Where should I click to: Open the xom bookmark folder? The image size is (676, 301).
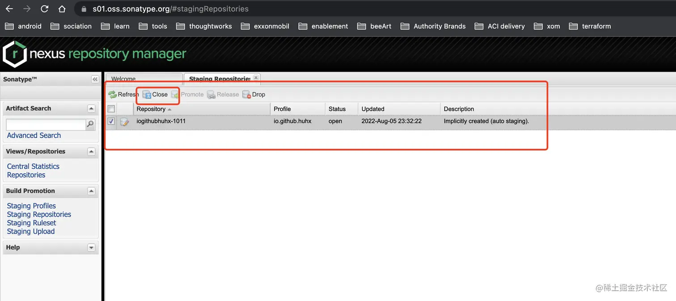547,26
